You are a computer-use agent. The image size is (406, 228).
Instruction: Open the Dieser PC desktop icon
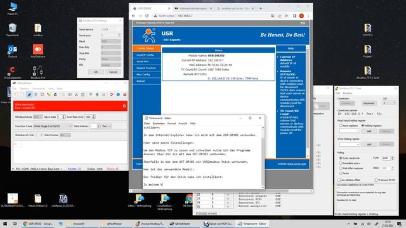[x=13, y=8]
